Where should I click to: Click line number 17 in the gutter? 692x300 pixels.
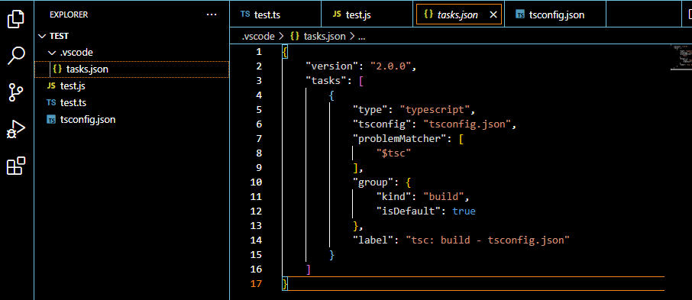click(256, 284)
